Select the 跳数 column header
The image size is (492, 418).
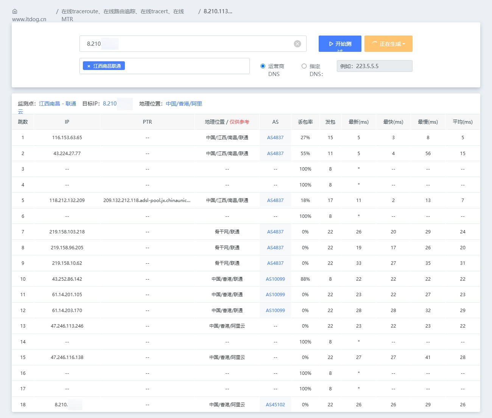click(x=23, y=122)
